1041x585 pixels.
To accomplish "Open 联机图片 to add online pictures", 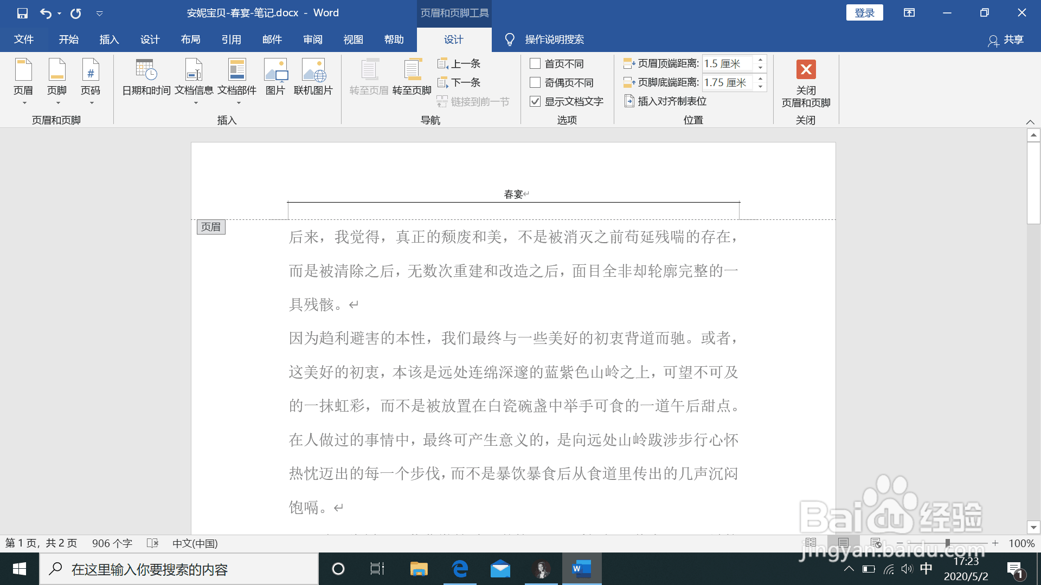I will click(x=313, y=79).
